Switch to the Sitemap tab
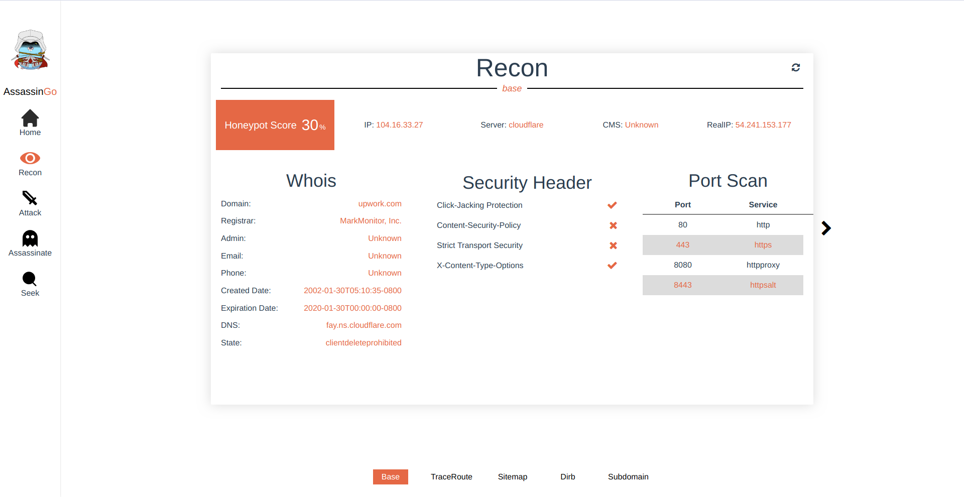The width and height of the screenshot is (964, 497). (513, 477)
